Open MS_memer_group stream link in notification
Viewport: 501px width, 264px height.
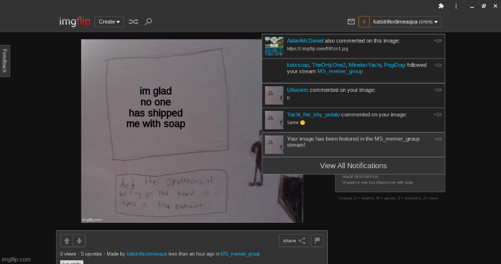(x=340, y=71)
